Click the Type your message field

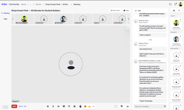(148, 106)
